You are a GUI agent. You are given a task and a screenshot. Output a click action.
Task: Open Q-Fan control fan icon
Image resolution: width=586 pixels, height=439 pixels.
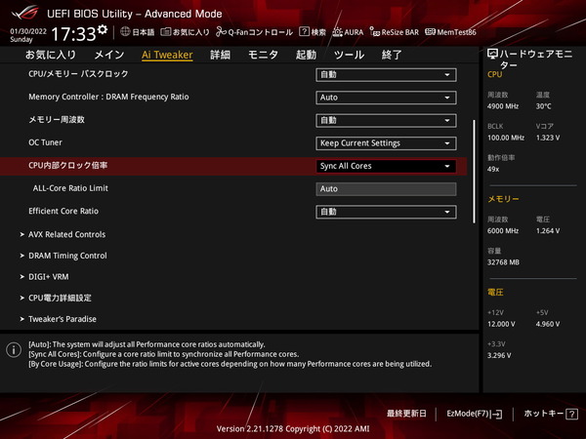pos(222,32)
